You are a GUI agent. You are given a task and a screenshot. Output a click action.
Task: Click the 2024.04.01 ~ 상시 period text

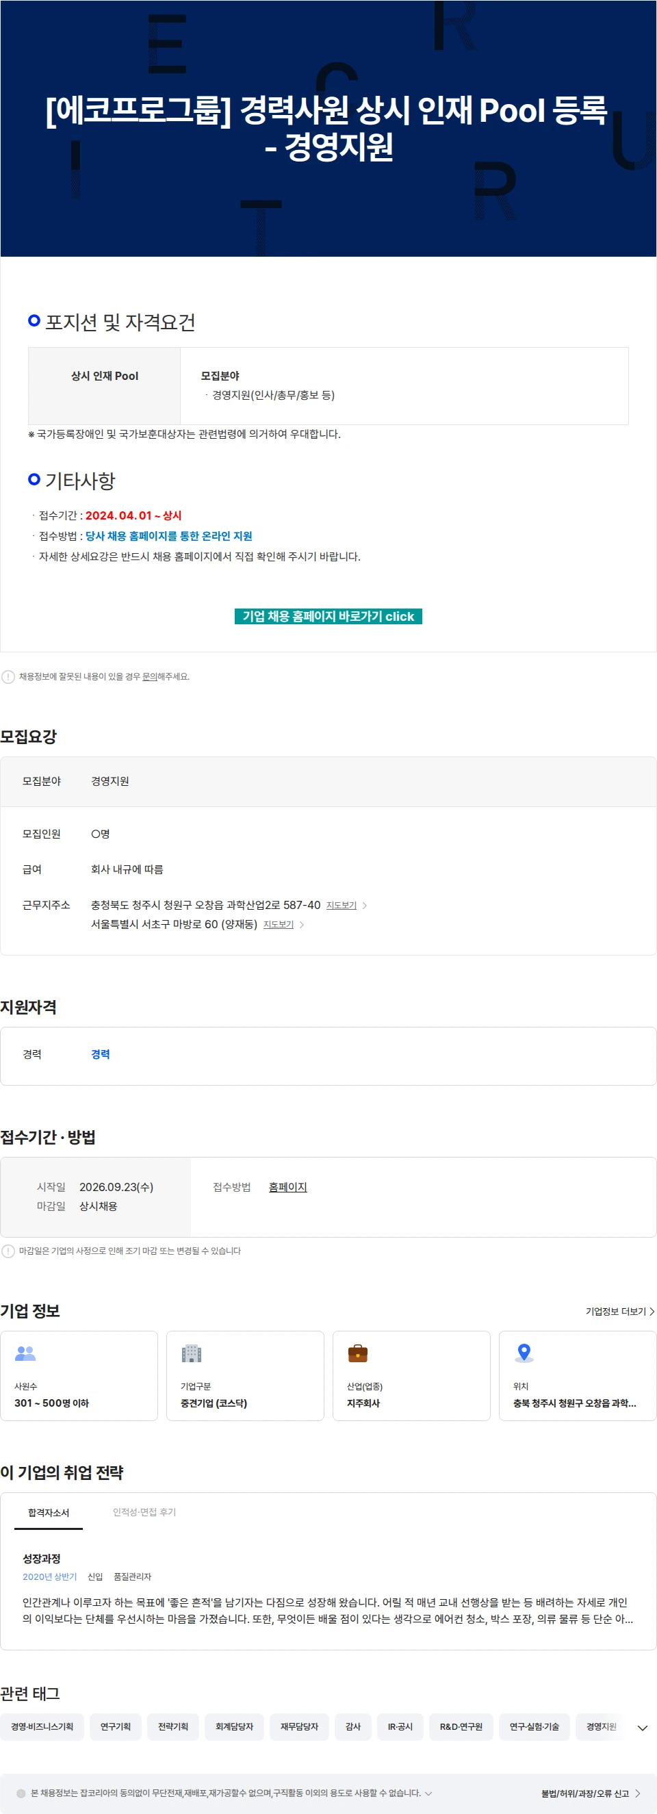tap(133, 515)
